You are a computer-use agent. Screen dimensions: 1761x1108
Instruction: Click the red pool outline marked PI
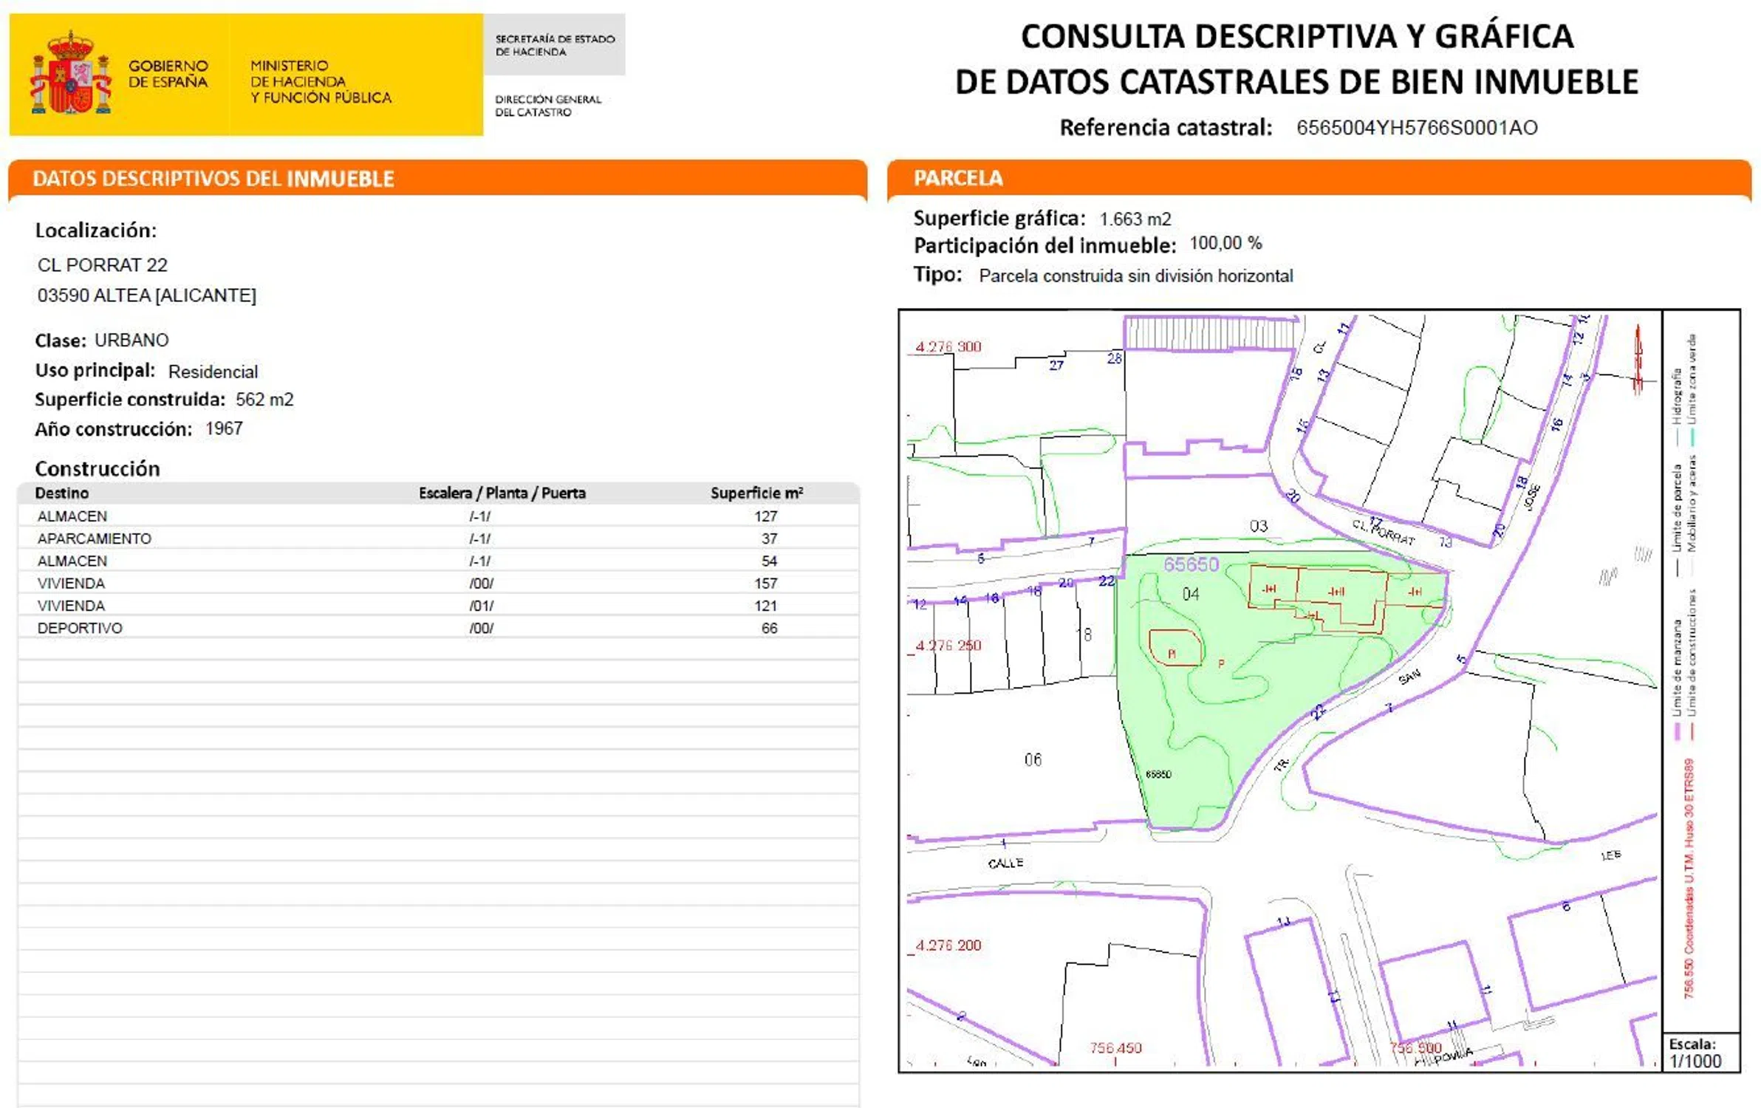point(1174,648)
